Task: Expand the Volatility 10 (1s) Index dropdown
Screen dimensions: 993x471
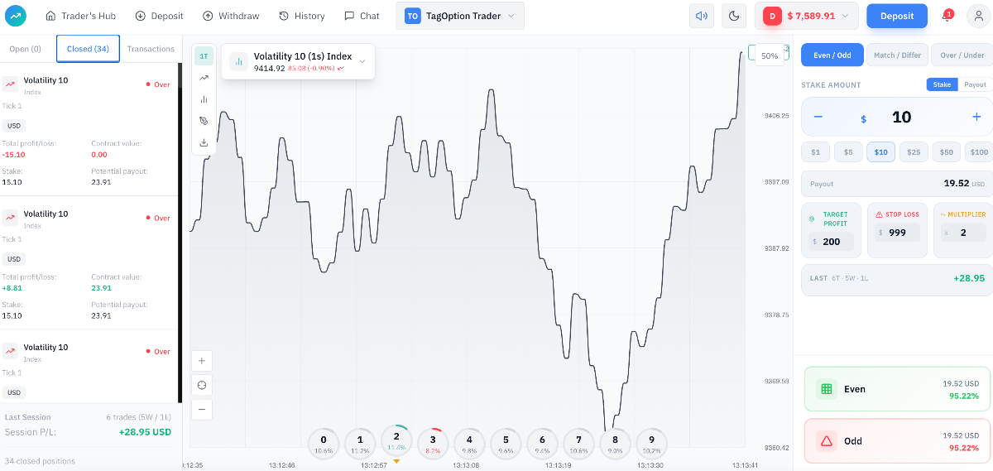Action: point(362,61)
